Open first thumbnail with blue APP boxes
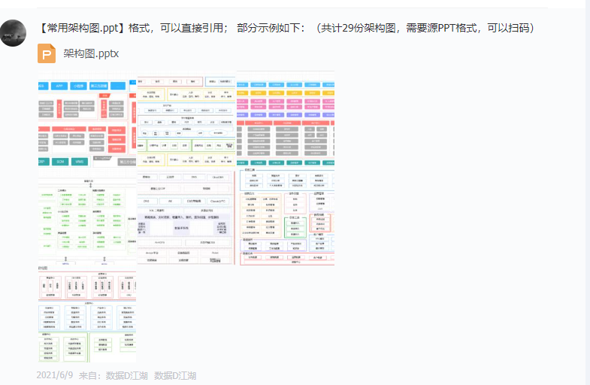 (87, 120)
